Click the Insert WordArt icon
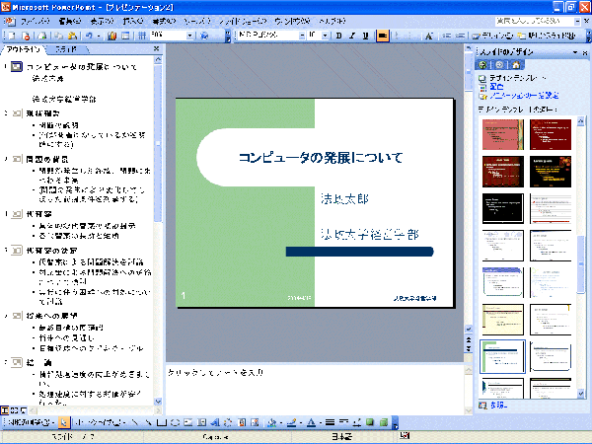 (x=215, y=422)
